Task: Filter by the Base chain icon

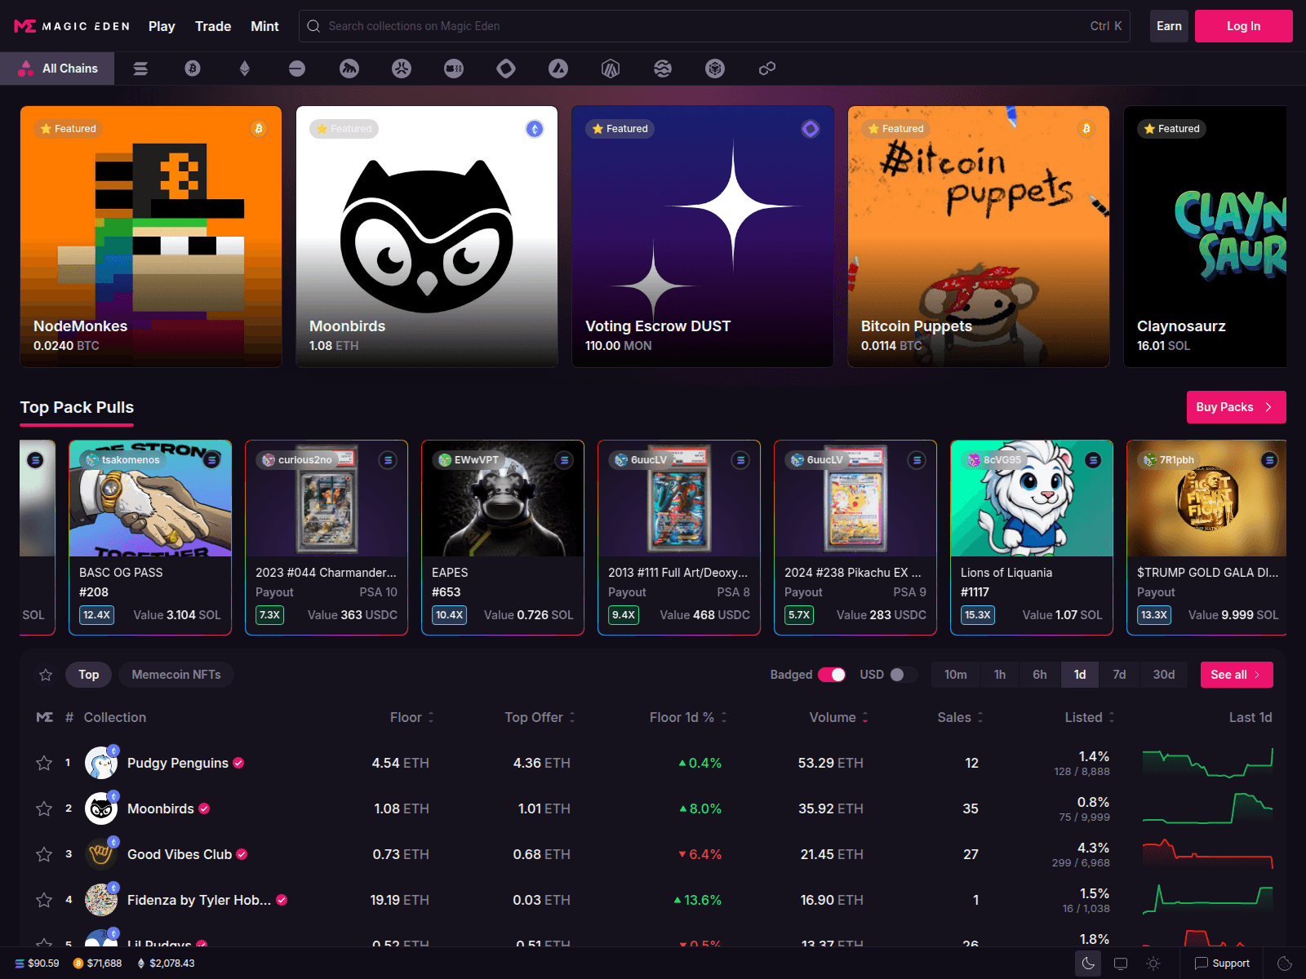Action: [x=297, y=69]
